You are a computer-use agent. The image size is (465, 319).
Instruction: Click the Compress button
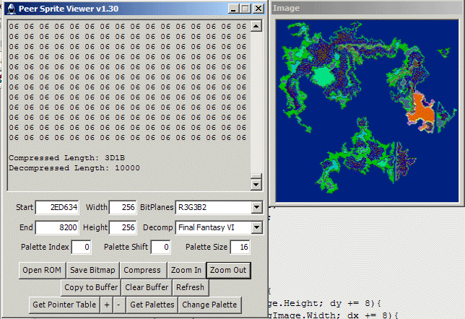click(x=142, y=270)
